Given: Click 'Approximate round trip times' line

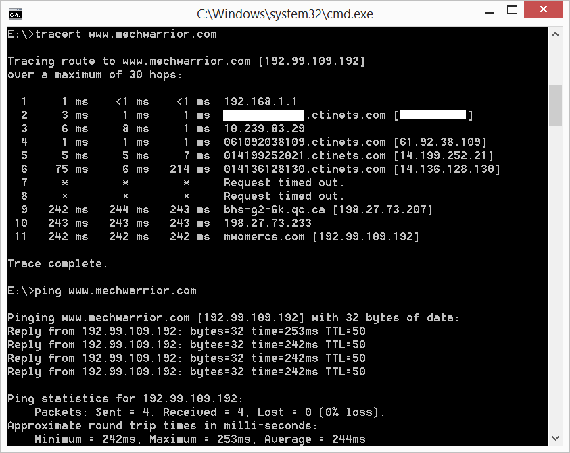Looking at the screenshot, I should [162, 425].
